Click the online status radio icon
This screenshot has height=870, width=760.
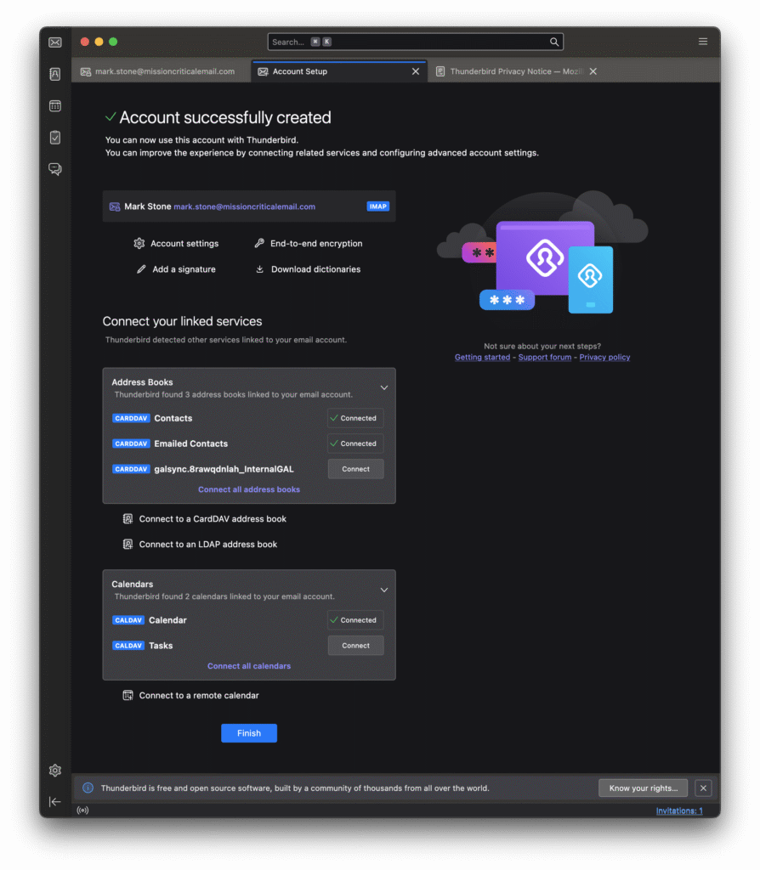pyautogui.click(x=82, y=810)
